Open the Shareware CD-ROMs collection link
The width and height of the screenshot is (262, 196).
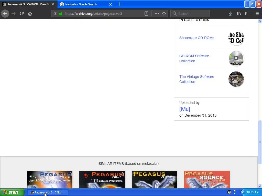click(x=197, y=38)
